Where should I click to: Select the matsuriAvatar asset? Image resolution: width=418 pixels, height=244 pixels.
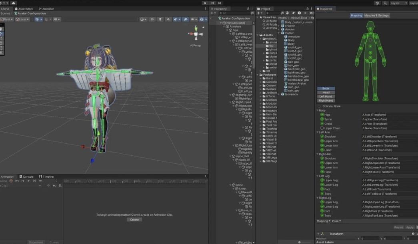point(295,83)
